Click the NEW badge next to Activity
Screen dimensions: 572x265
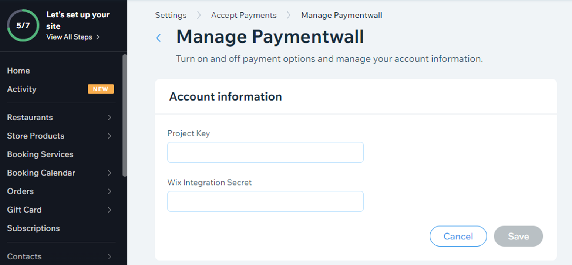101,89
